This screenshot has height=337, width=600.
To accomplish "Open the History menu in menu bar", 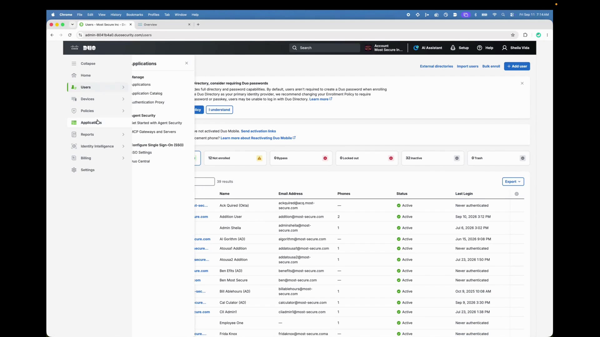I will click(x=116, y=15).
